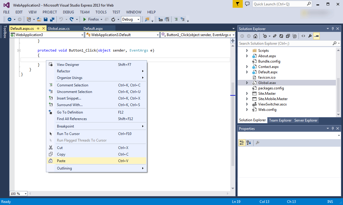Start debugging with the green play icon
The image size is (343, 205).
85,19
